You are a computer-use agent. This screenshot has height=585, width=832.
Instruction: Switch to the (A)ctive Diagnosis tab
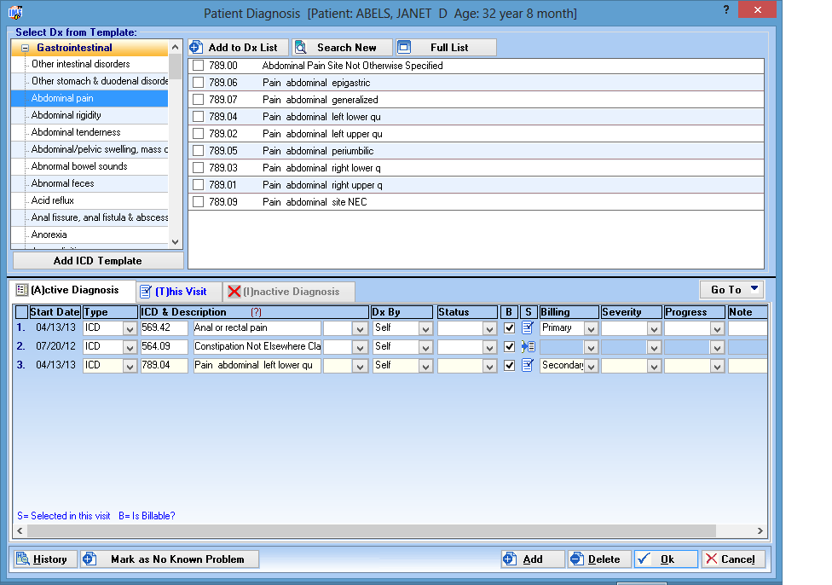click(x=73, y=290)
